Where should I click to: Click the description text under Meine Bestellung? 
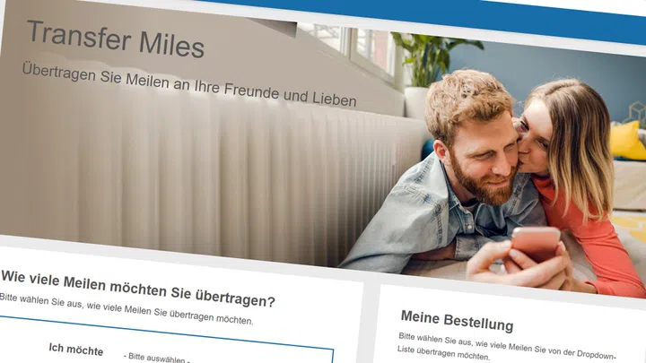[x=507, y=347]
